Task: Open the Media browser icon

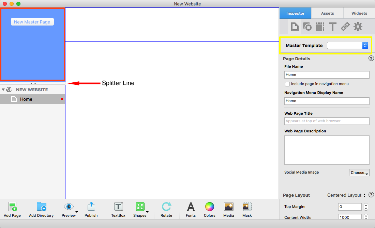Action: point(228,207)
